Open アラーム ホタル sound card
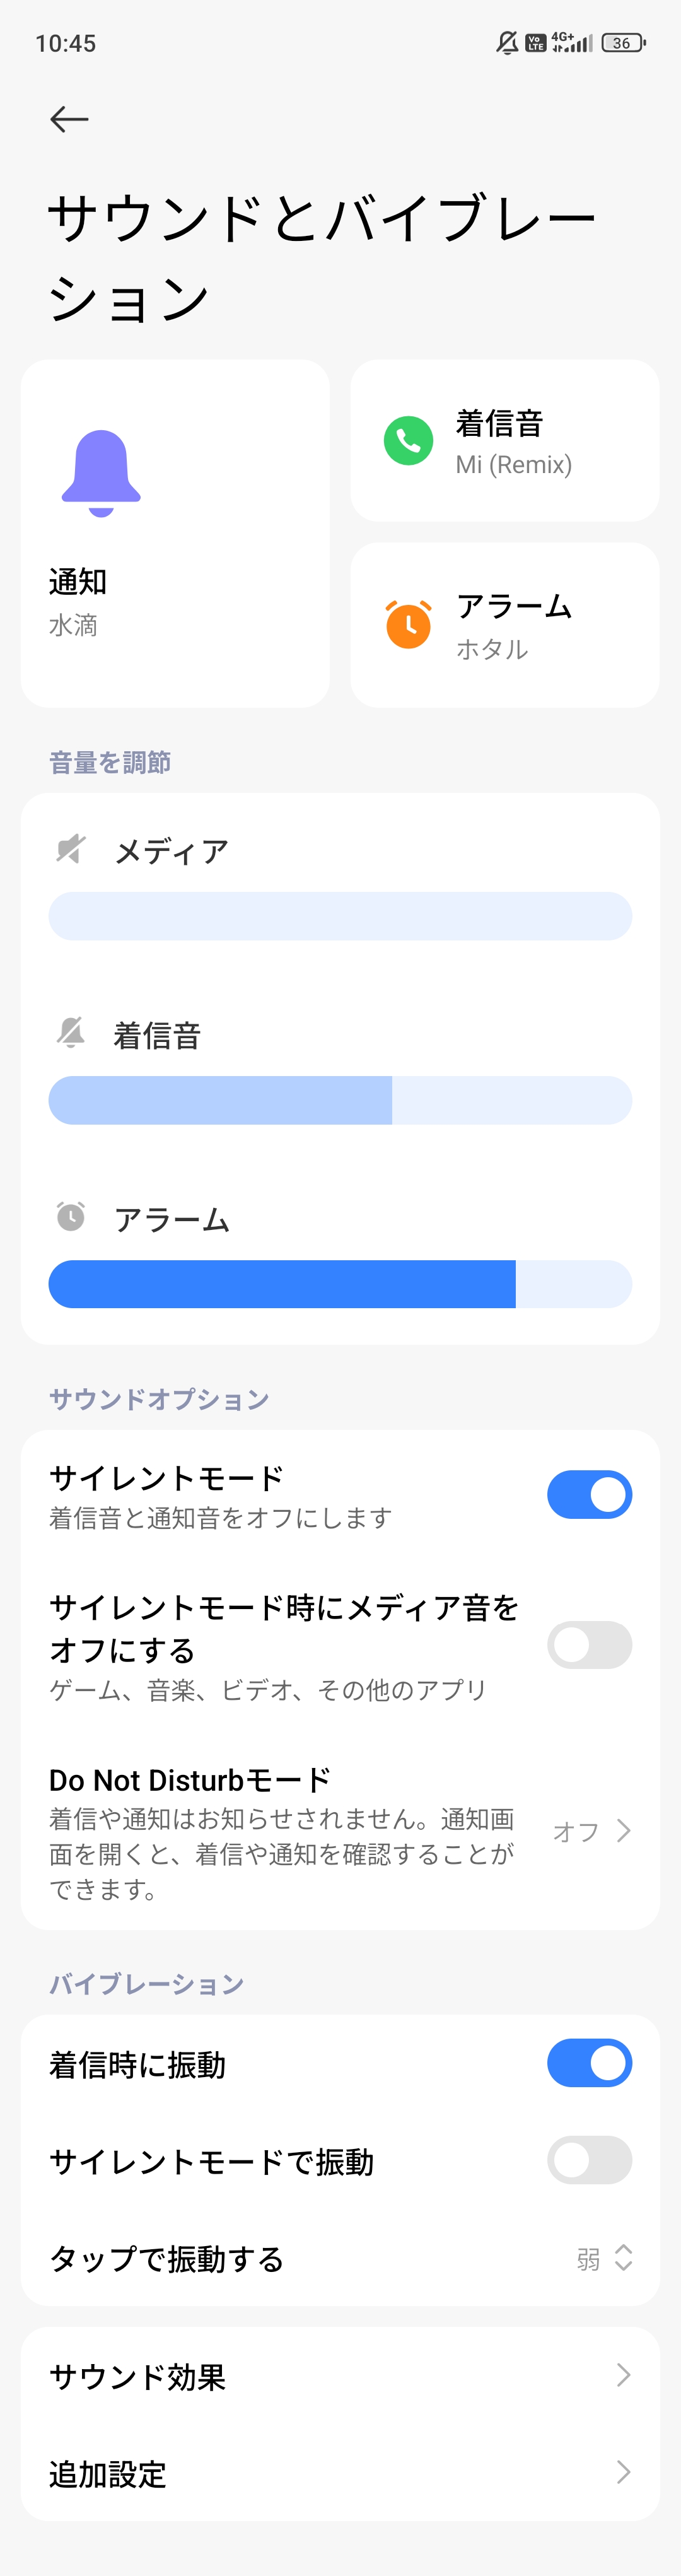 504,625
